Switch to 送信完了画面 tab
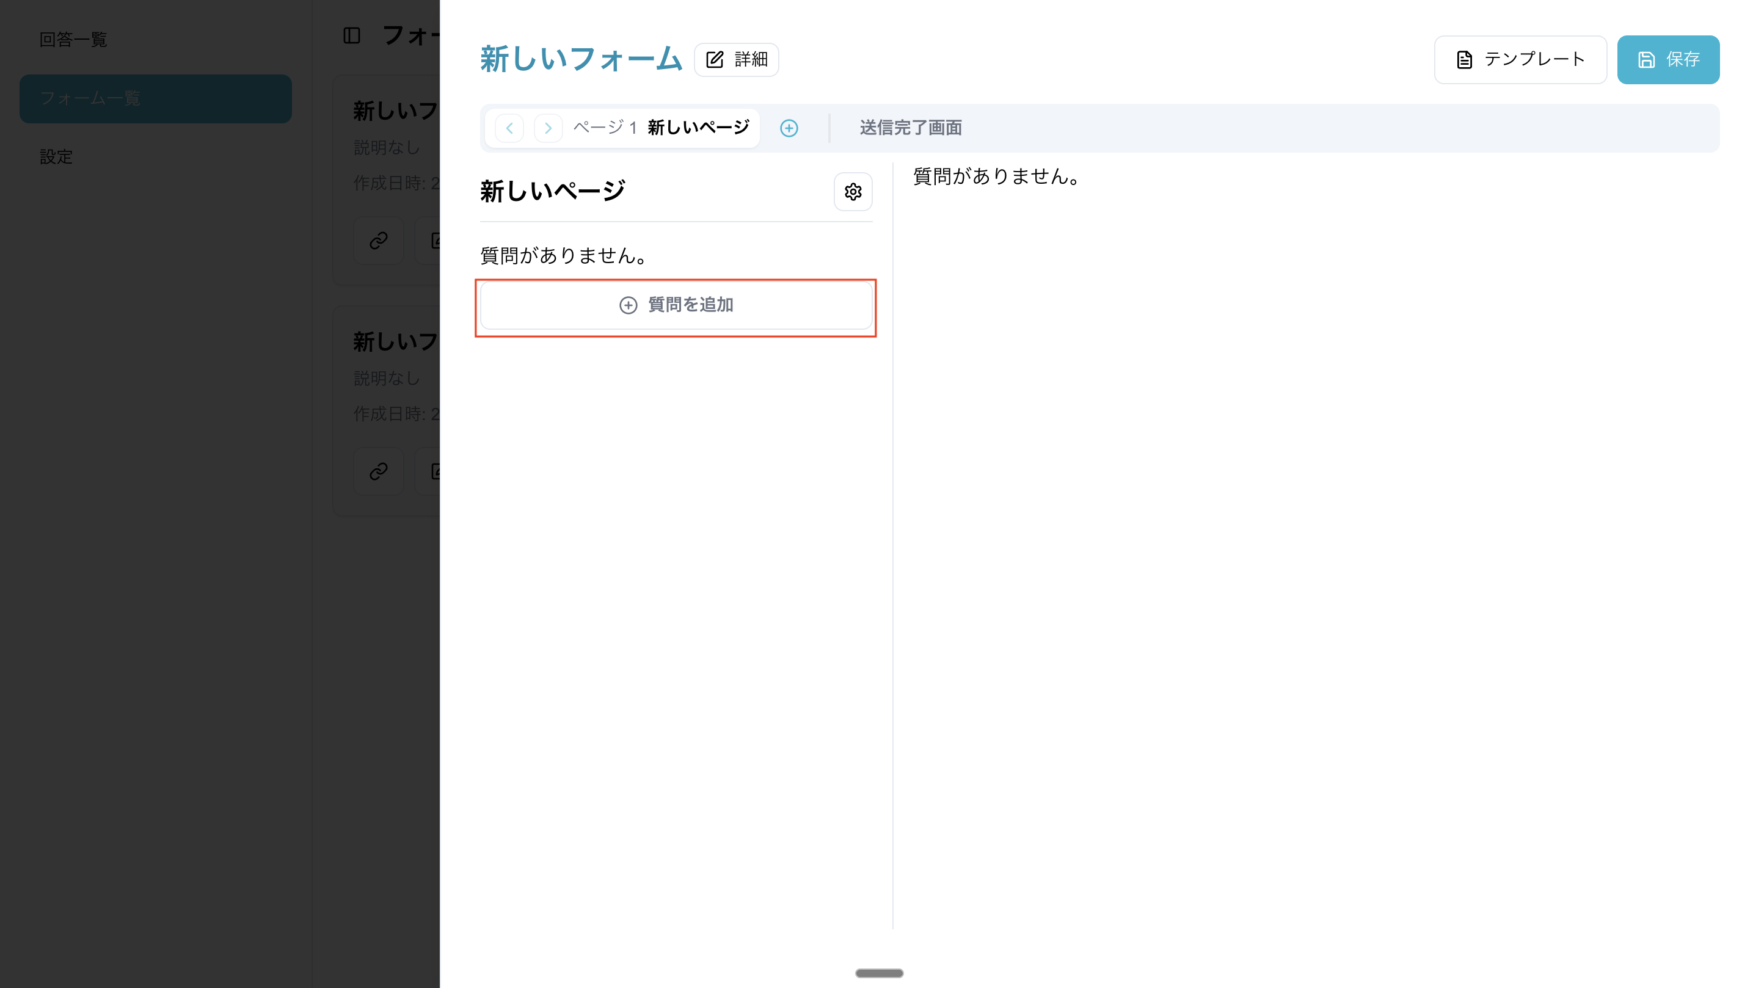This screenshot has height=988, width=1753. tap(910, 128)
